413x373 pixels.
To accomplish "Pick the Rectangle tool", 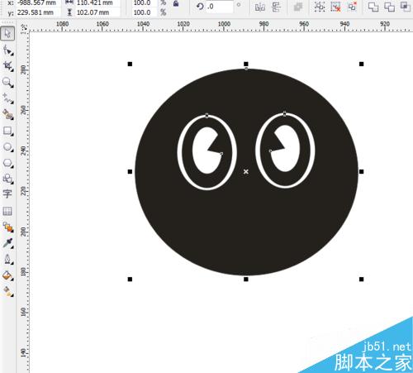I will pos(7,131).
